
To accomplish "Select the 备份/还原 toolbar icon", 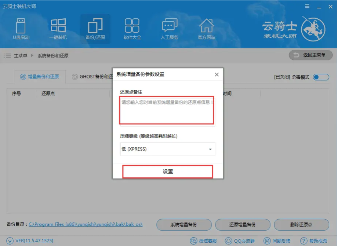I will pos(95,29).
